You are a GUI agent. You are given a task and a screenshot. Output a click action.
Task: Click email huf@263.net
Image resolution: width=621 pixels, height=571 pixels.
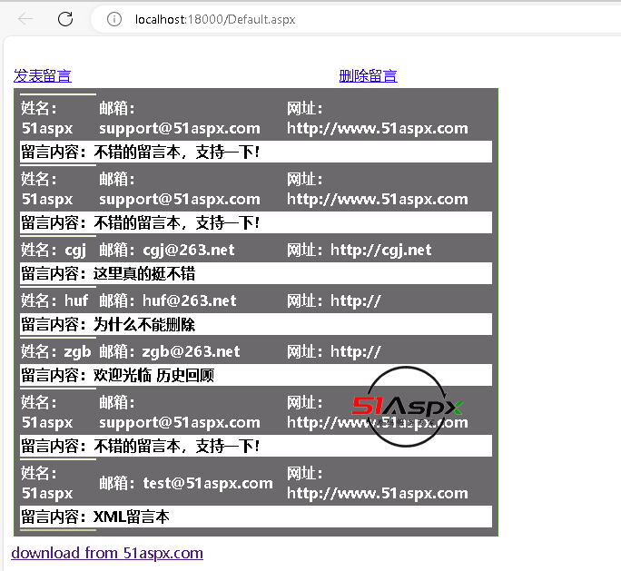(190, 300)
